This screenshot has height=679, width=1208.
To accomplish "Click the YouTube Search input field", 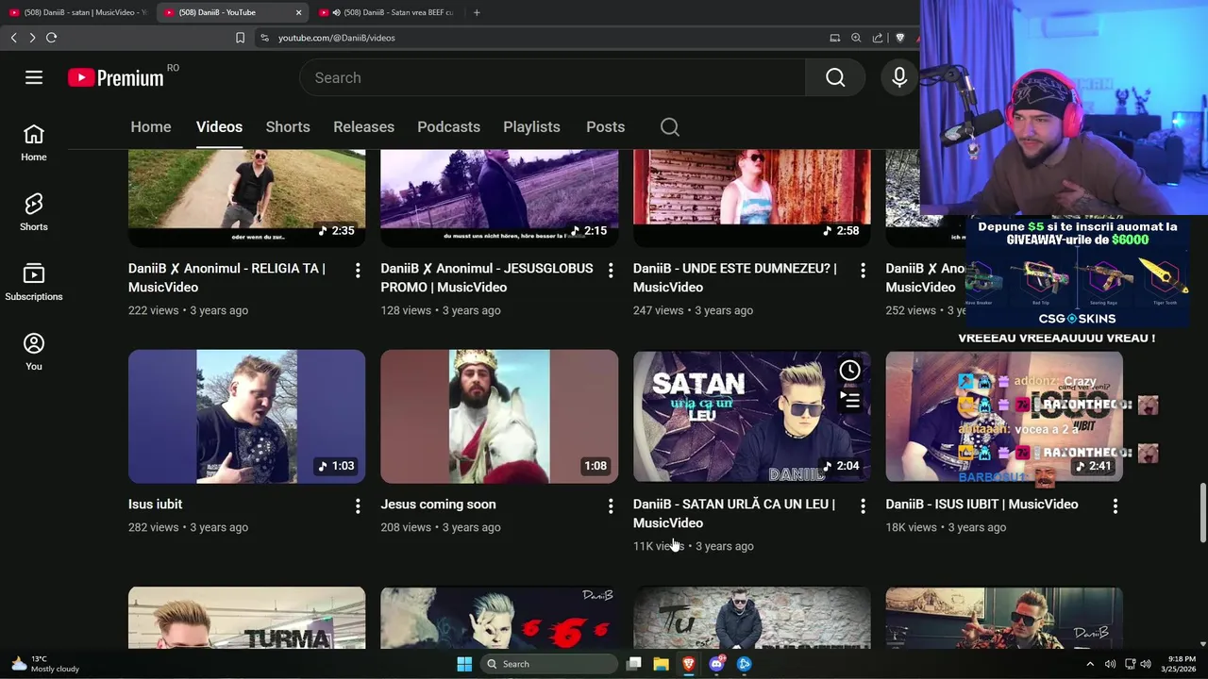I will pyautogui.click(x=552, y=77).
